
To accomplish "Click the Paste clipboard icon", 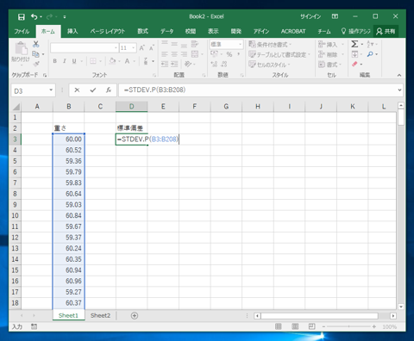I will (21, 48).
